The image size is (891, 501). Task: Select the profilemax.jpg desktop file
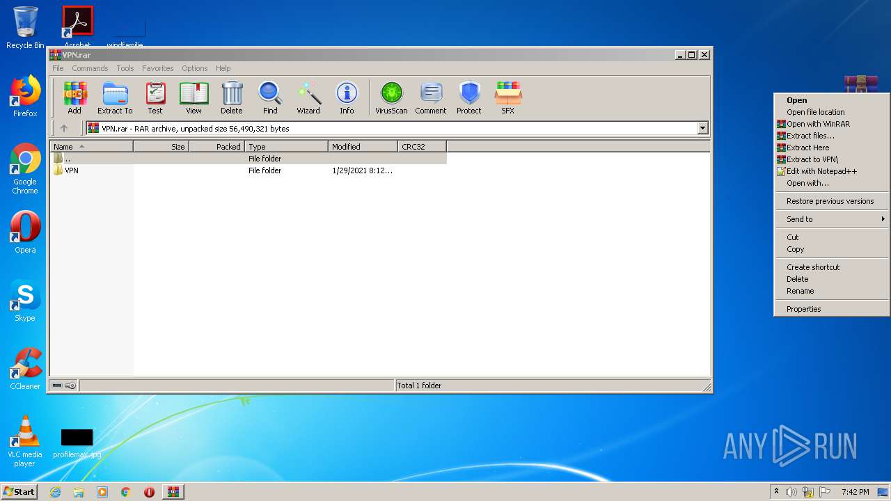[x=77, y=444]
